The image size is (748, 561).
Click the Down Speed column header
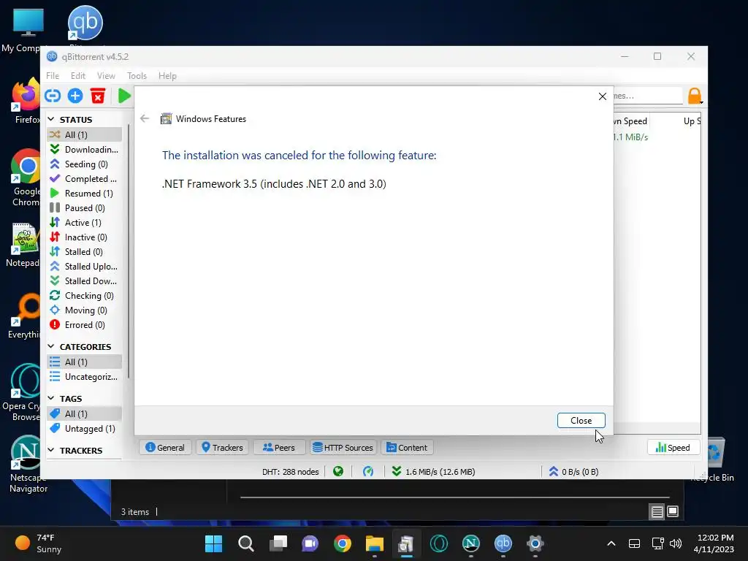tap(630, 121)
